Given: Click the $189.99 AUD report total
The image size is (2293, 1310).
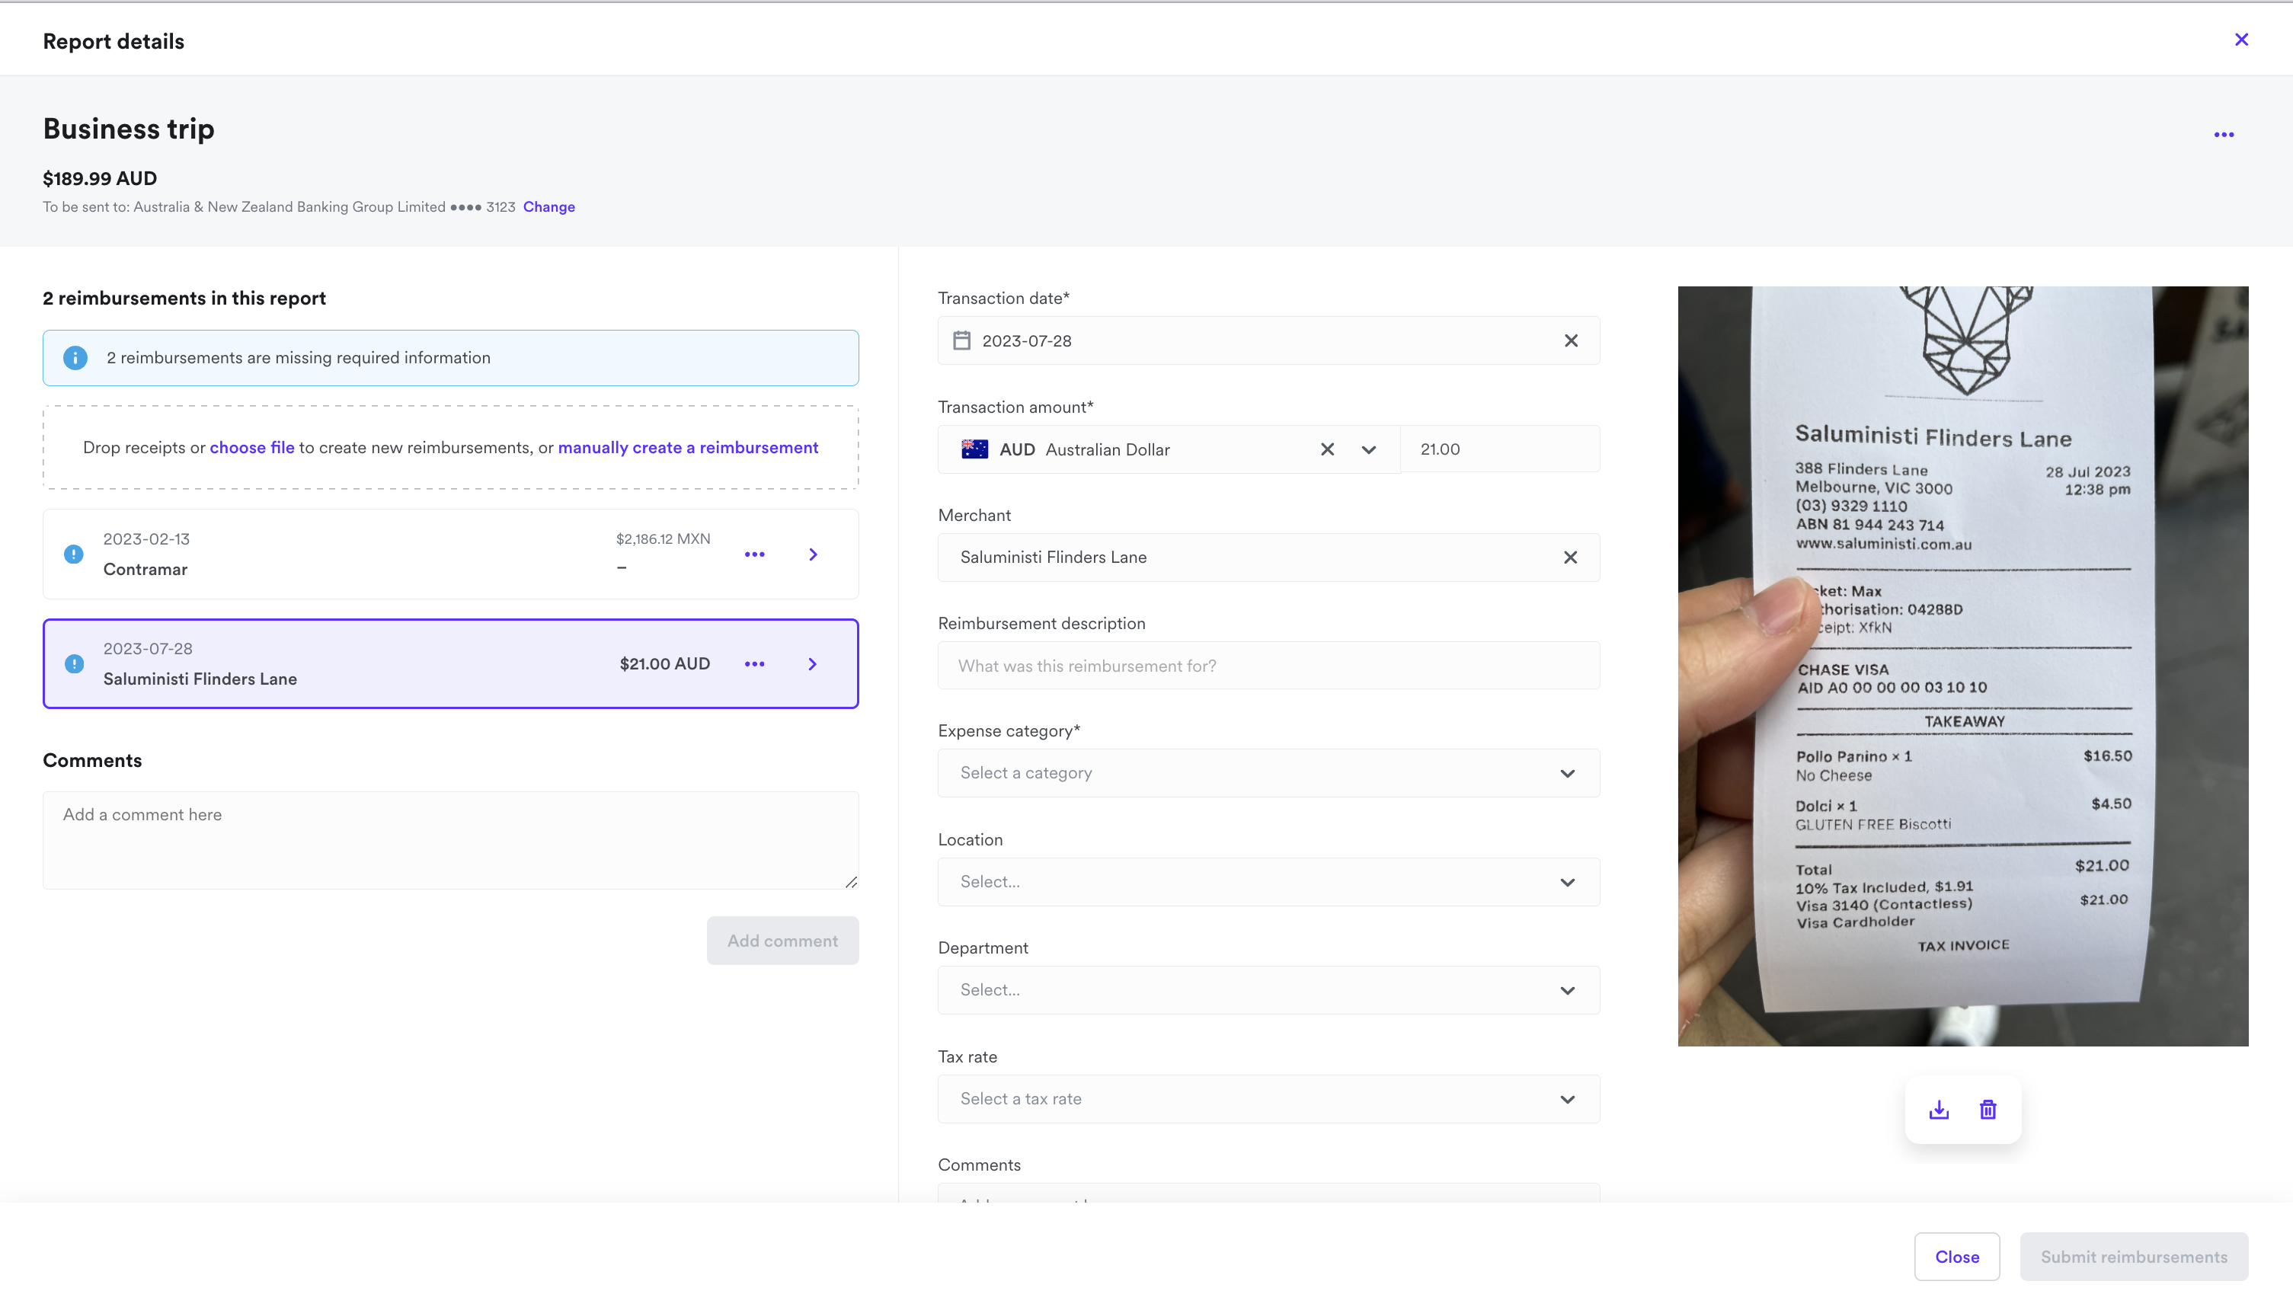Looking at the screenshot, I should [x=100, y=178].
